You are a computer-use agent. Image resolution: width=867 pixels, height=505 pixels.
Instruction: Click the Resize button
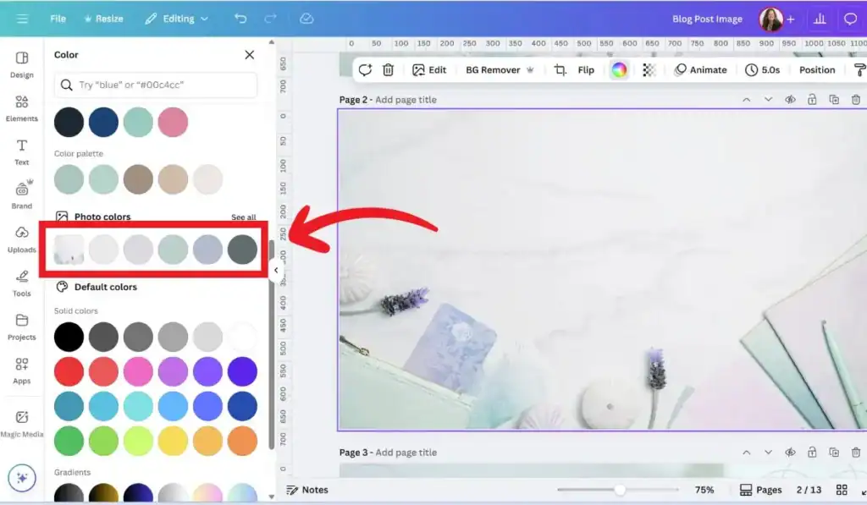pyautogui.click(x=103, y=18)
